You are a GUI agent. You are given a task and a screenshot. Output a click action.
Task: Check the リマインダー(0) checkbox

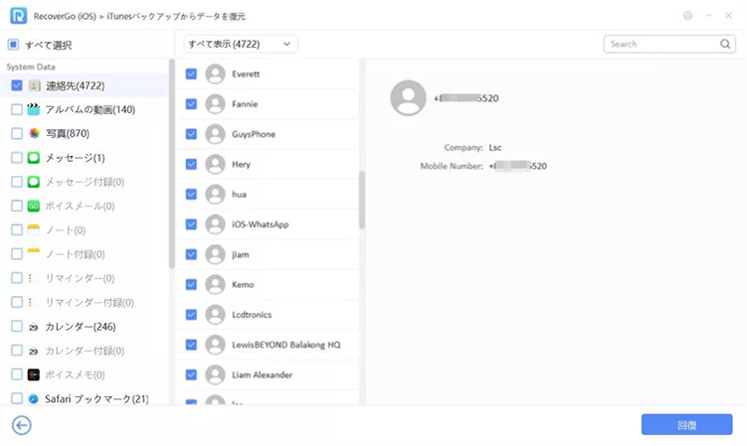17,278
